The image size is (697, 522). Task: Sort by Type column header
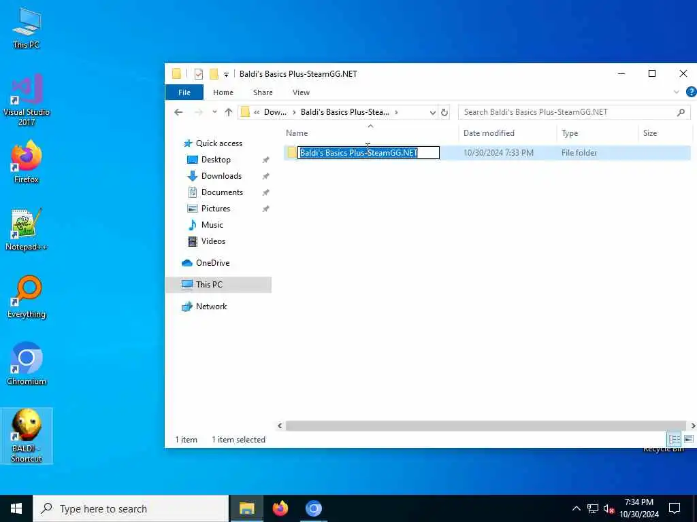point(597,133)
